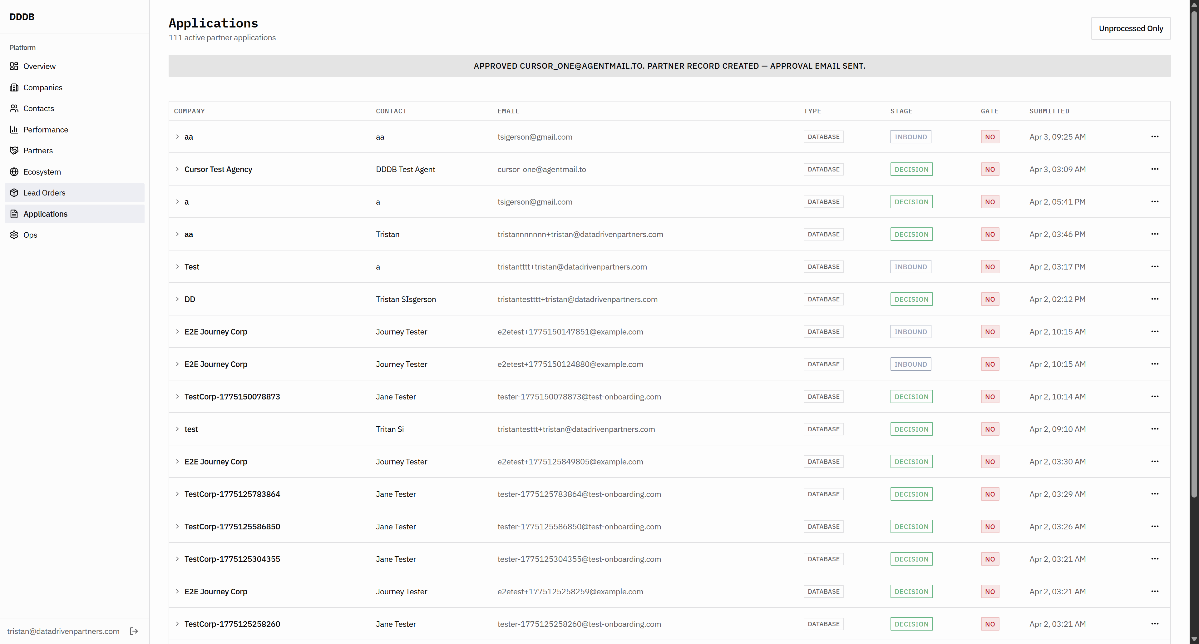Click the Ops gear icon
1199x644 pixels.
click(14, 235)
